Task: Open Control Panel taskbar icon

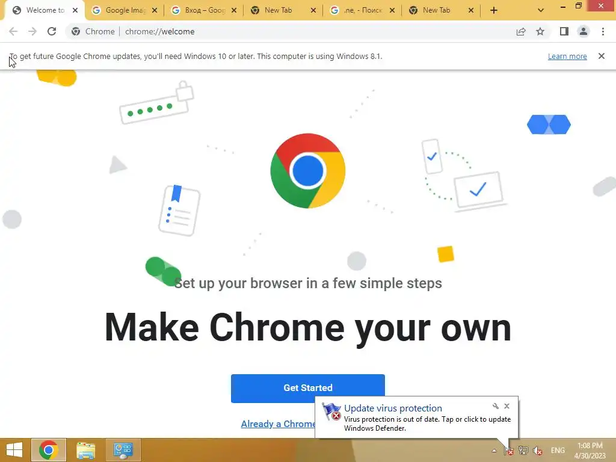Action: 123,450
